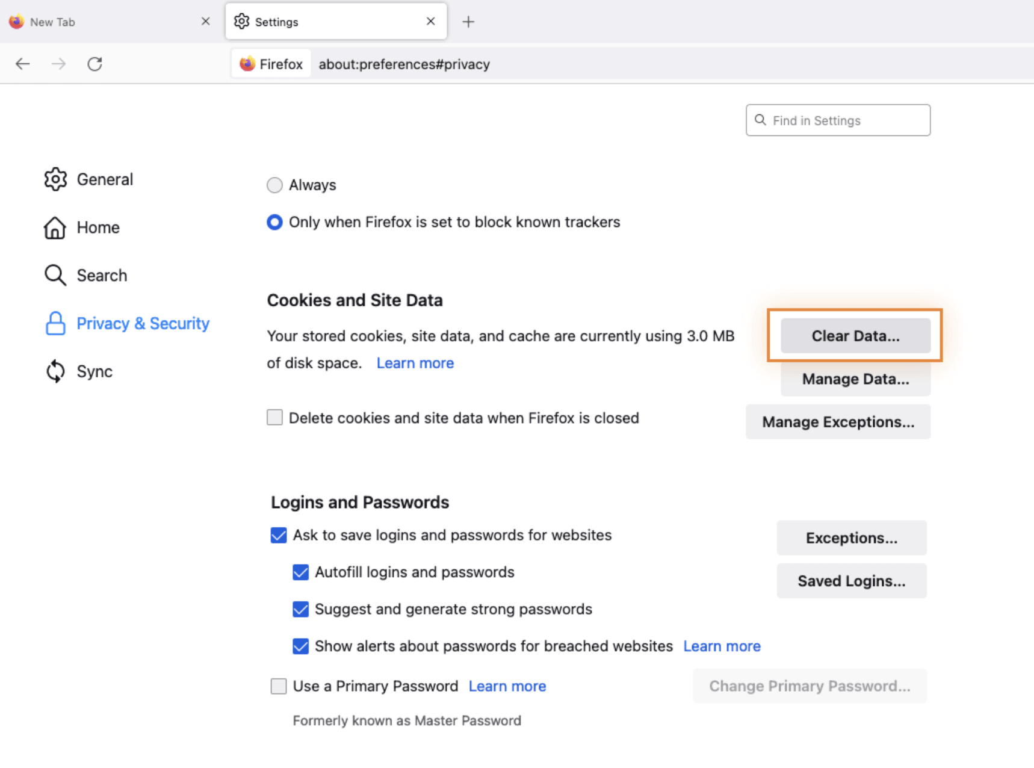Close the Settings tab

tap(430, 22)
